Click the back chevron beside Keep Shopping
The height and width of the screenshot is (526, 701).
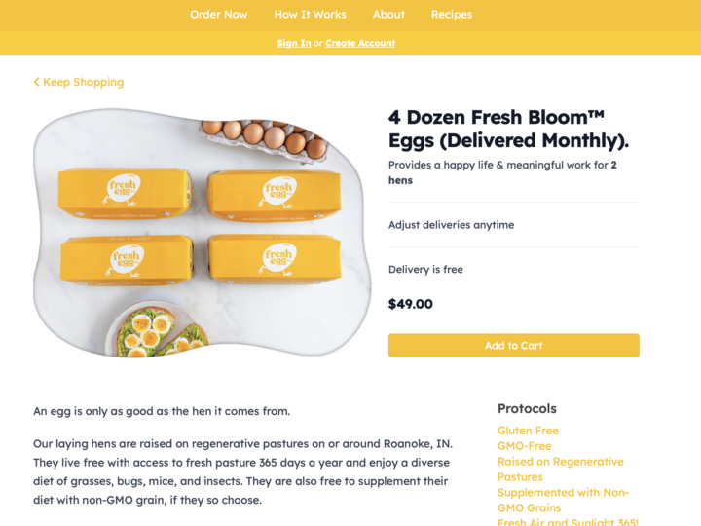[37, 83]
